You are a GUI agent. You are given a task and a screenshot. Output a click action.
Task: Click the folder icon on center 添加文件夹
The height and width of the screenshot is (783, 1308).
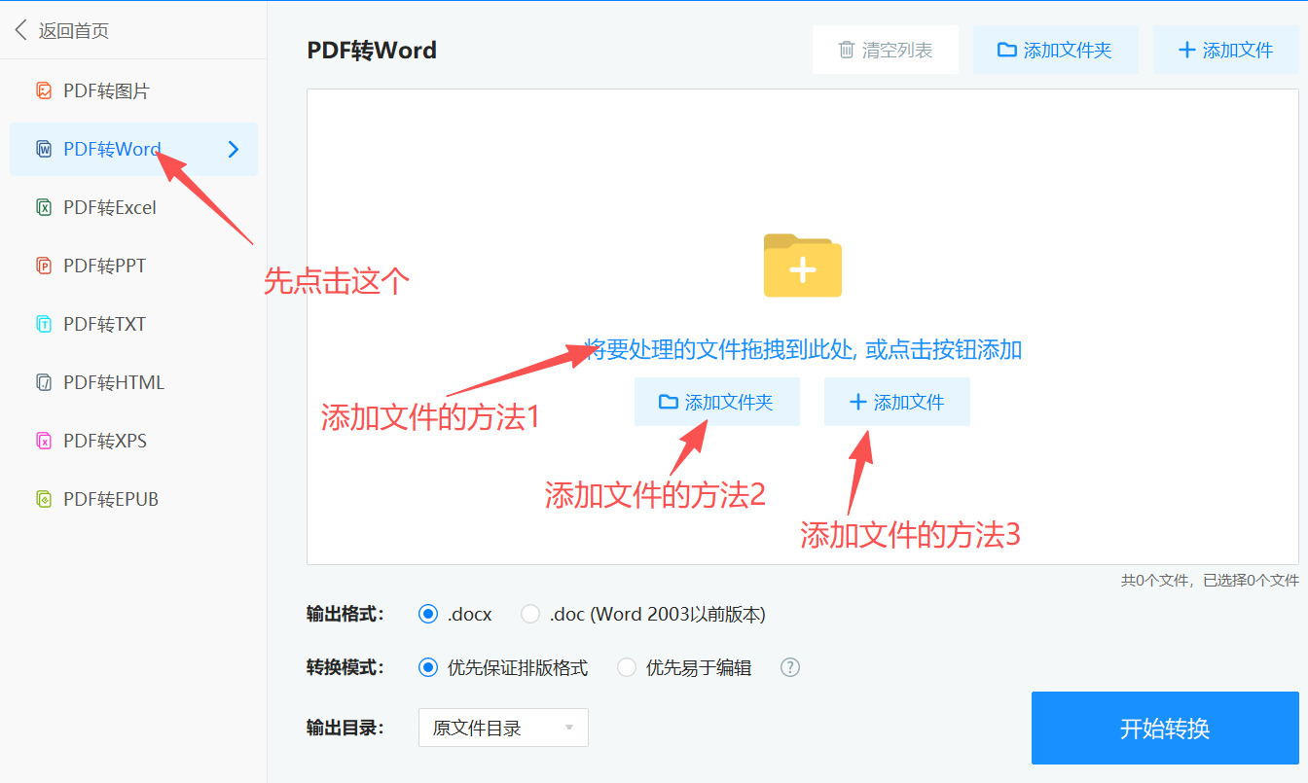[x=668, y=402]
